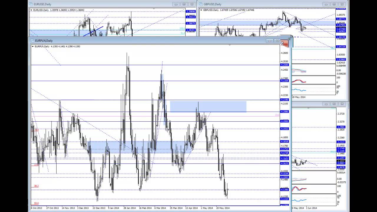Screen dimensions: 377x212
Task: Select the GBPUSD,Daily title bar text
Action: (212, 4)
